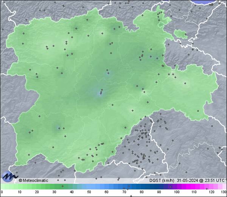
Task: Click the 80 value on the wind scale
Action: pos(141,192)
